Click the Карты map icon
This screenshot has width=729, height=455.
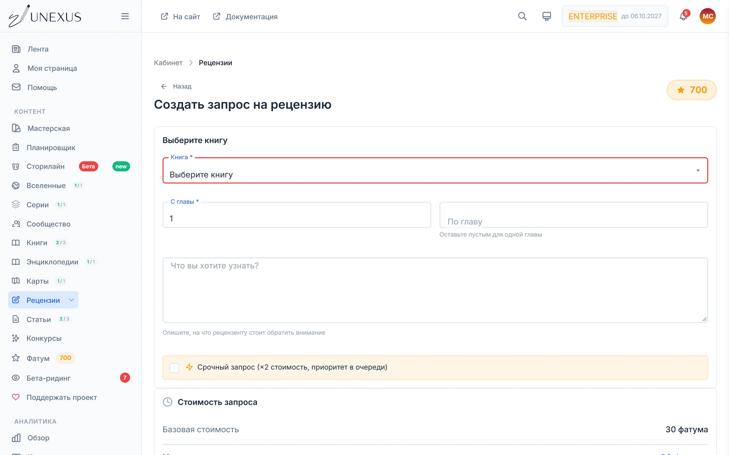pos(16,281)
